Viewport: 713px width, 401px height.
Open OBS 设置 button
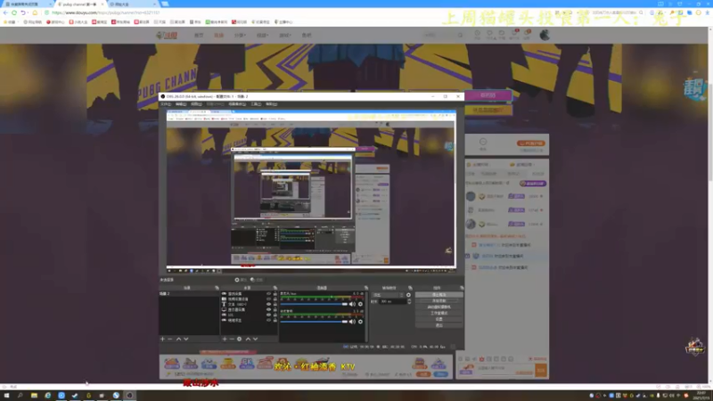point(438,319)
